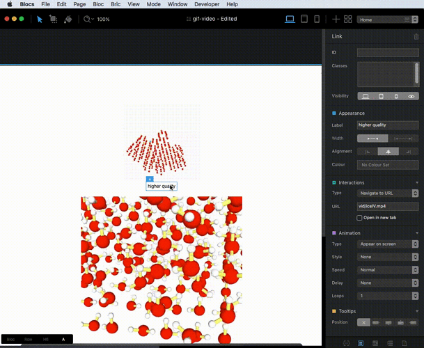Toggle desktop visibility for the link

365,96
